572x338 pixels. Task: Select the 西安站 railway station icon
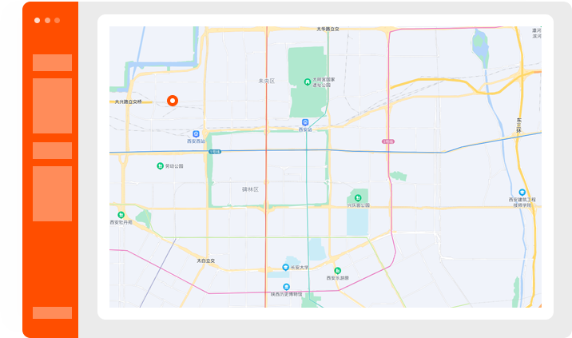pyautogui.click(x=305, y=121)
